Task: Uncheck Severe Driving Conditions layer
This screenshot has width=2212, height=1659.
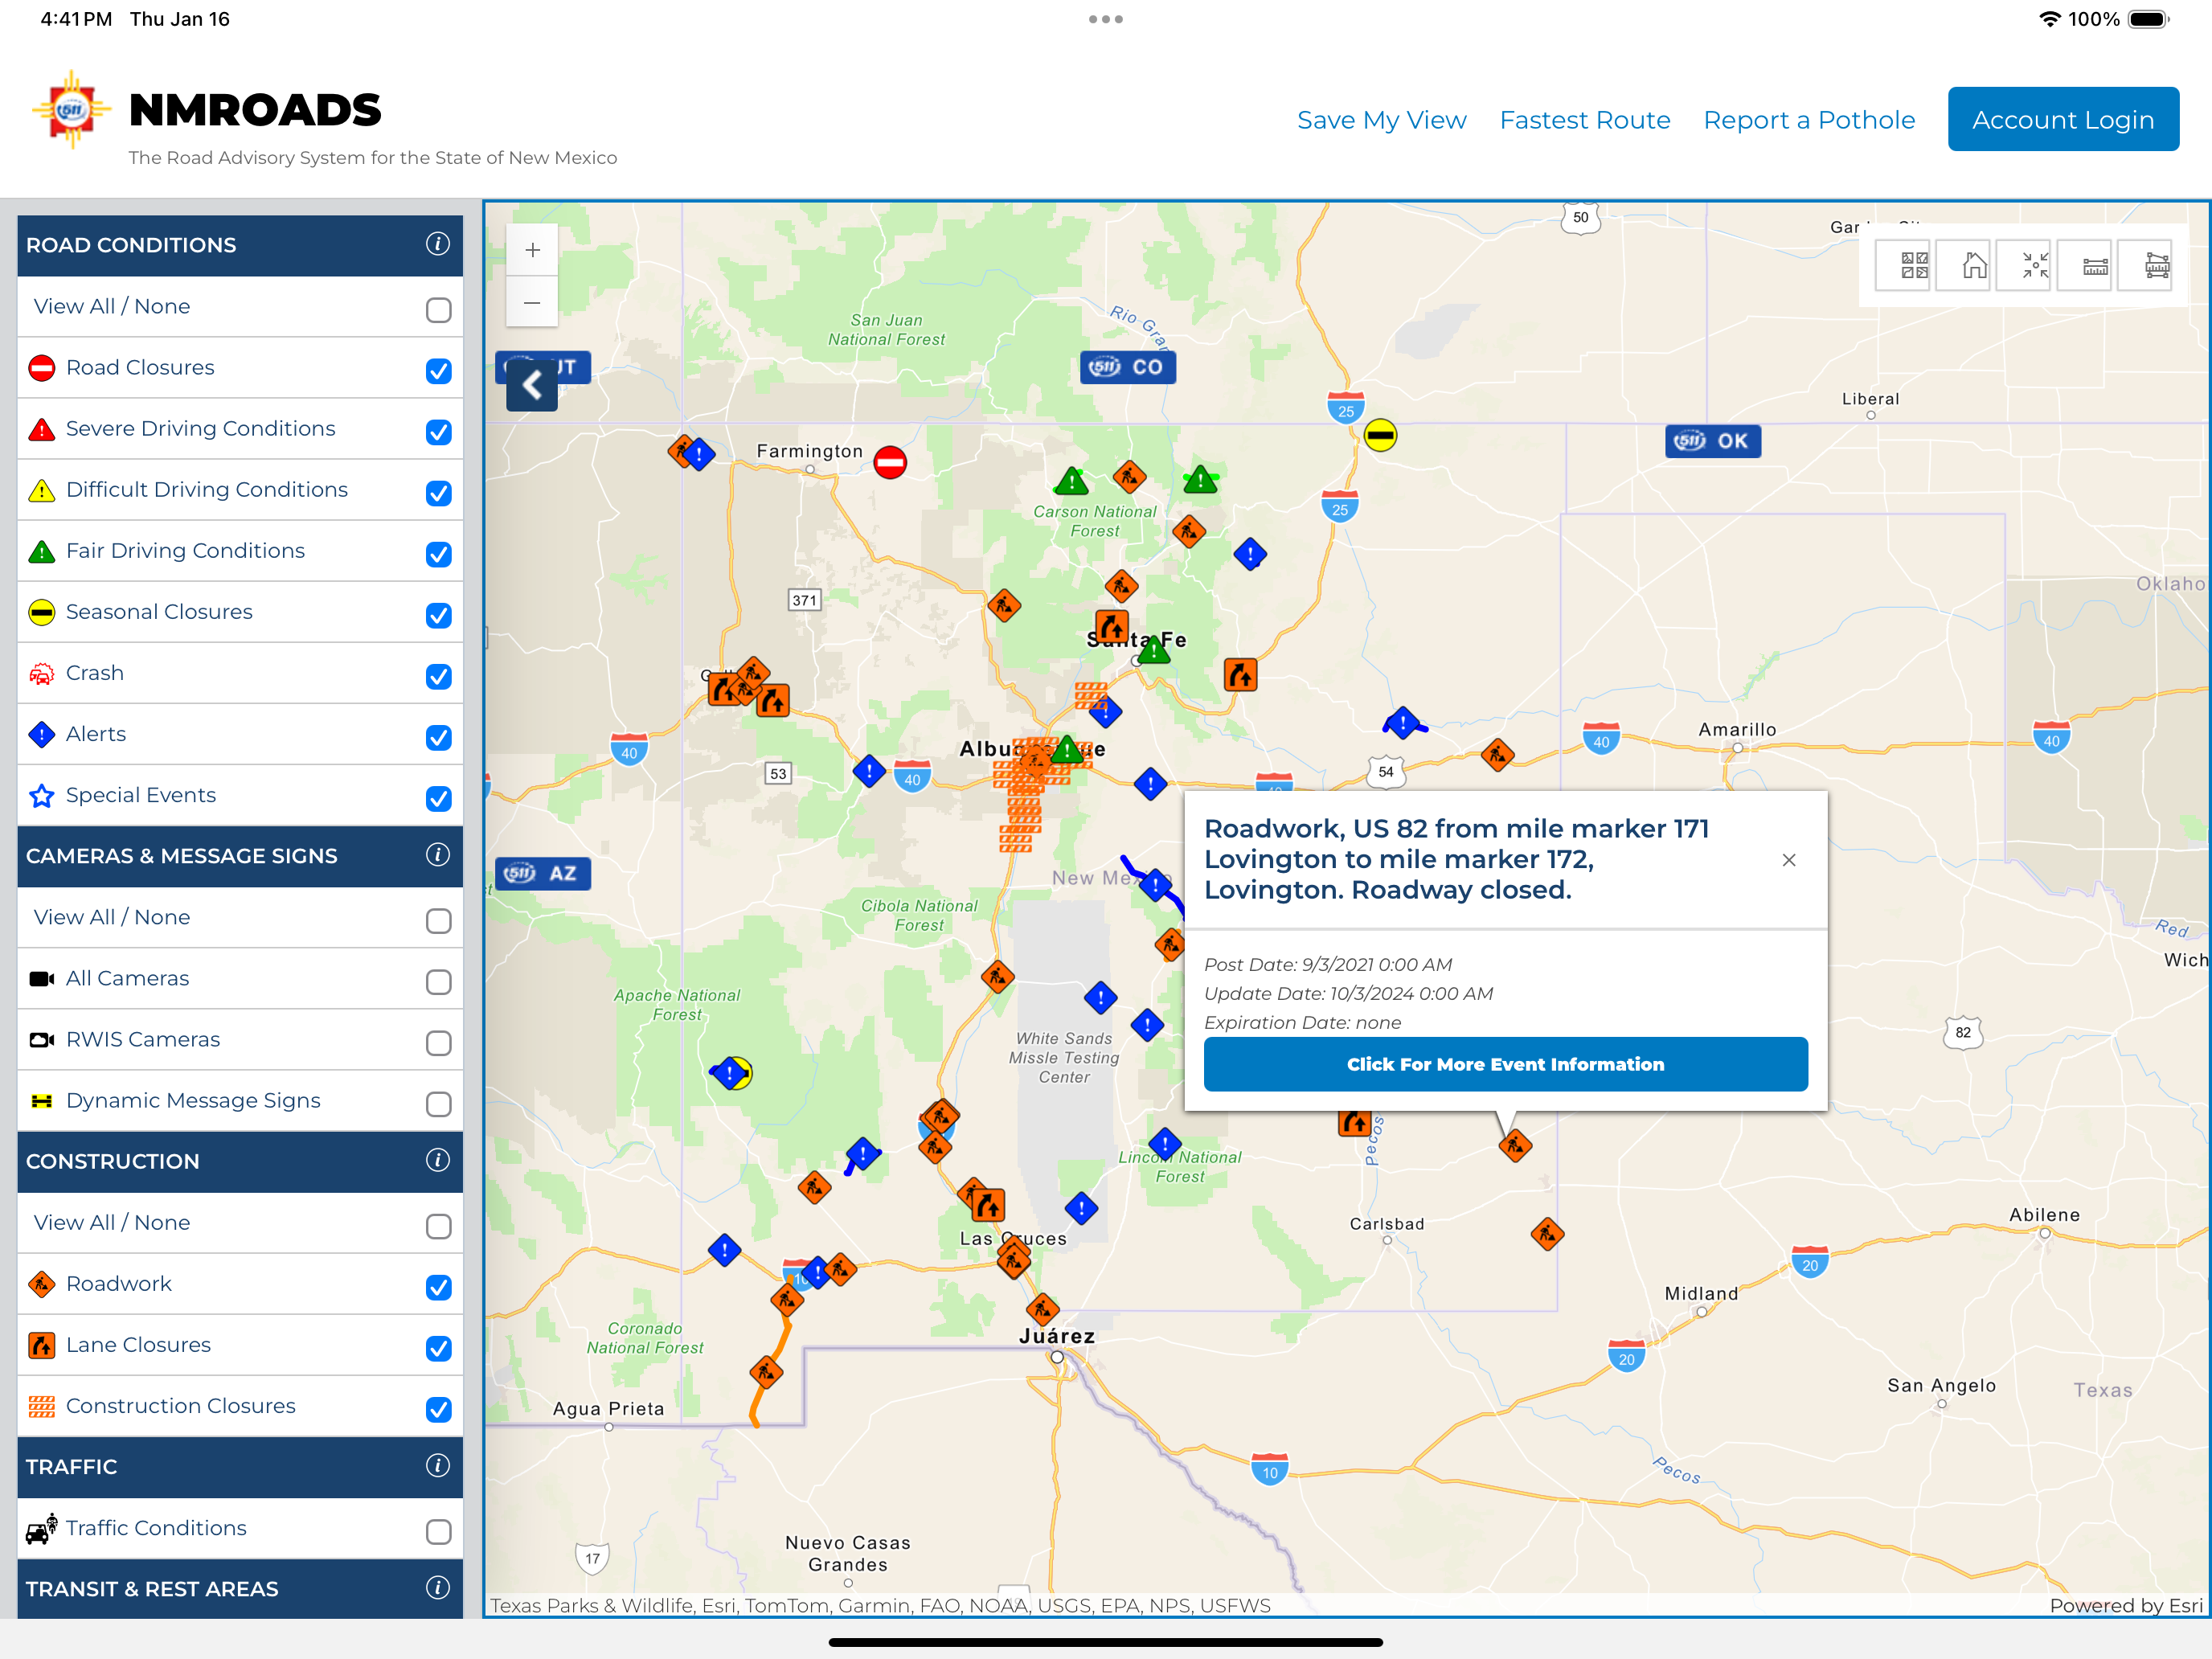Action: (438, 432)
